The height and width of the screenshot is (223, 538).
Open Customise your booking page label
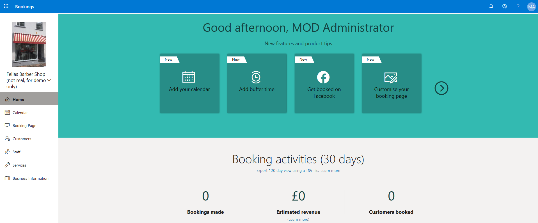pos(392,93)
